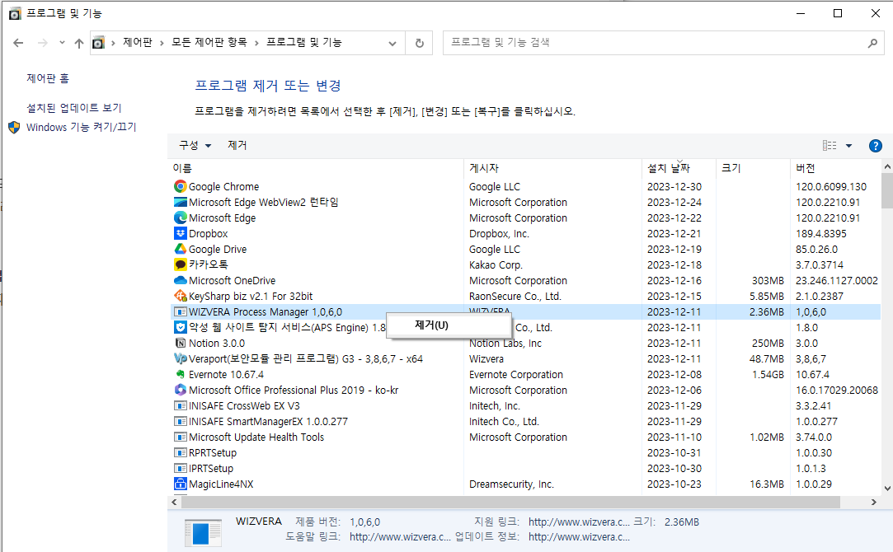Click the scroll down arrow
This screenshot has height=552, width=893.
(886, 489)
